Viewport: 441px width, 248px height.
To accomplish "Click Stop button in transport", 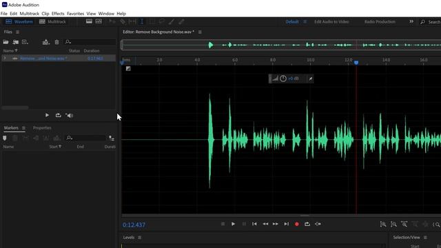I will 223,224.
